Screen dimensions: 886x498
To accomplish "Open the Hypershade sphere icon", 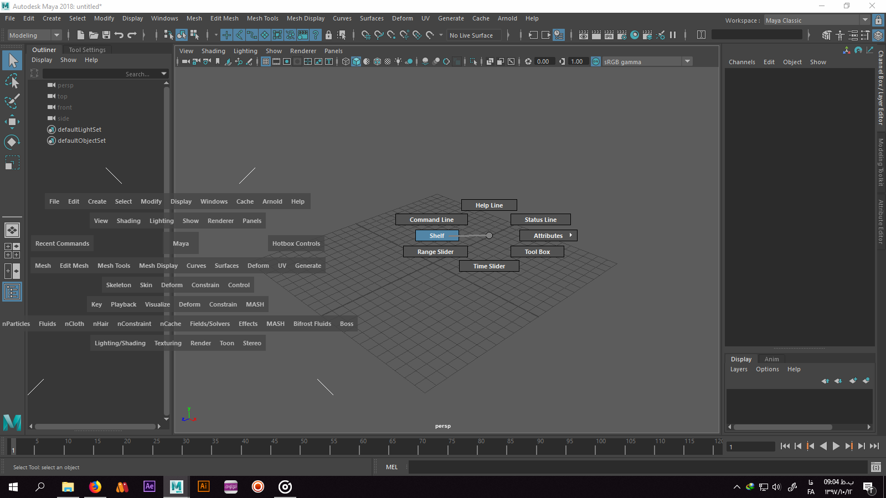I will pos(635,35).
